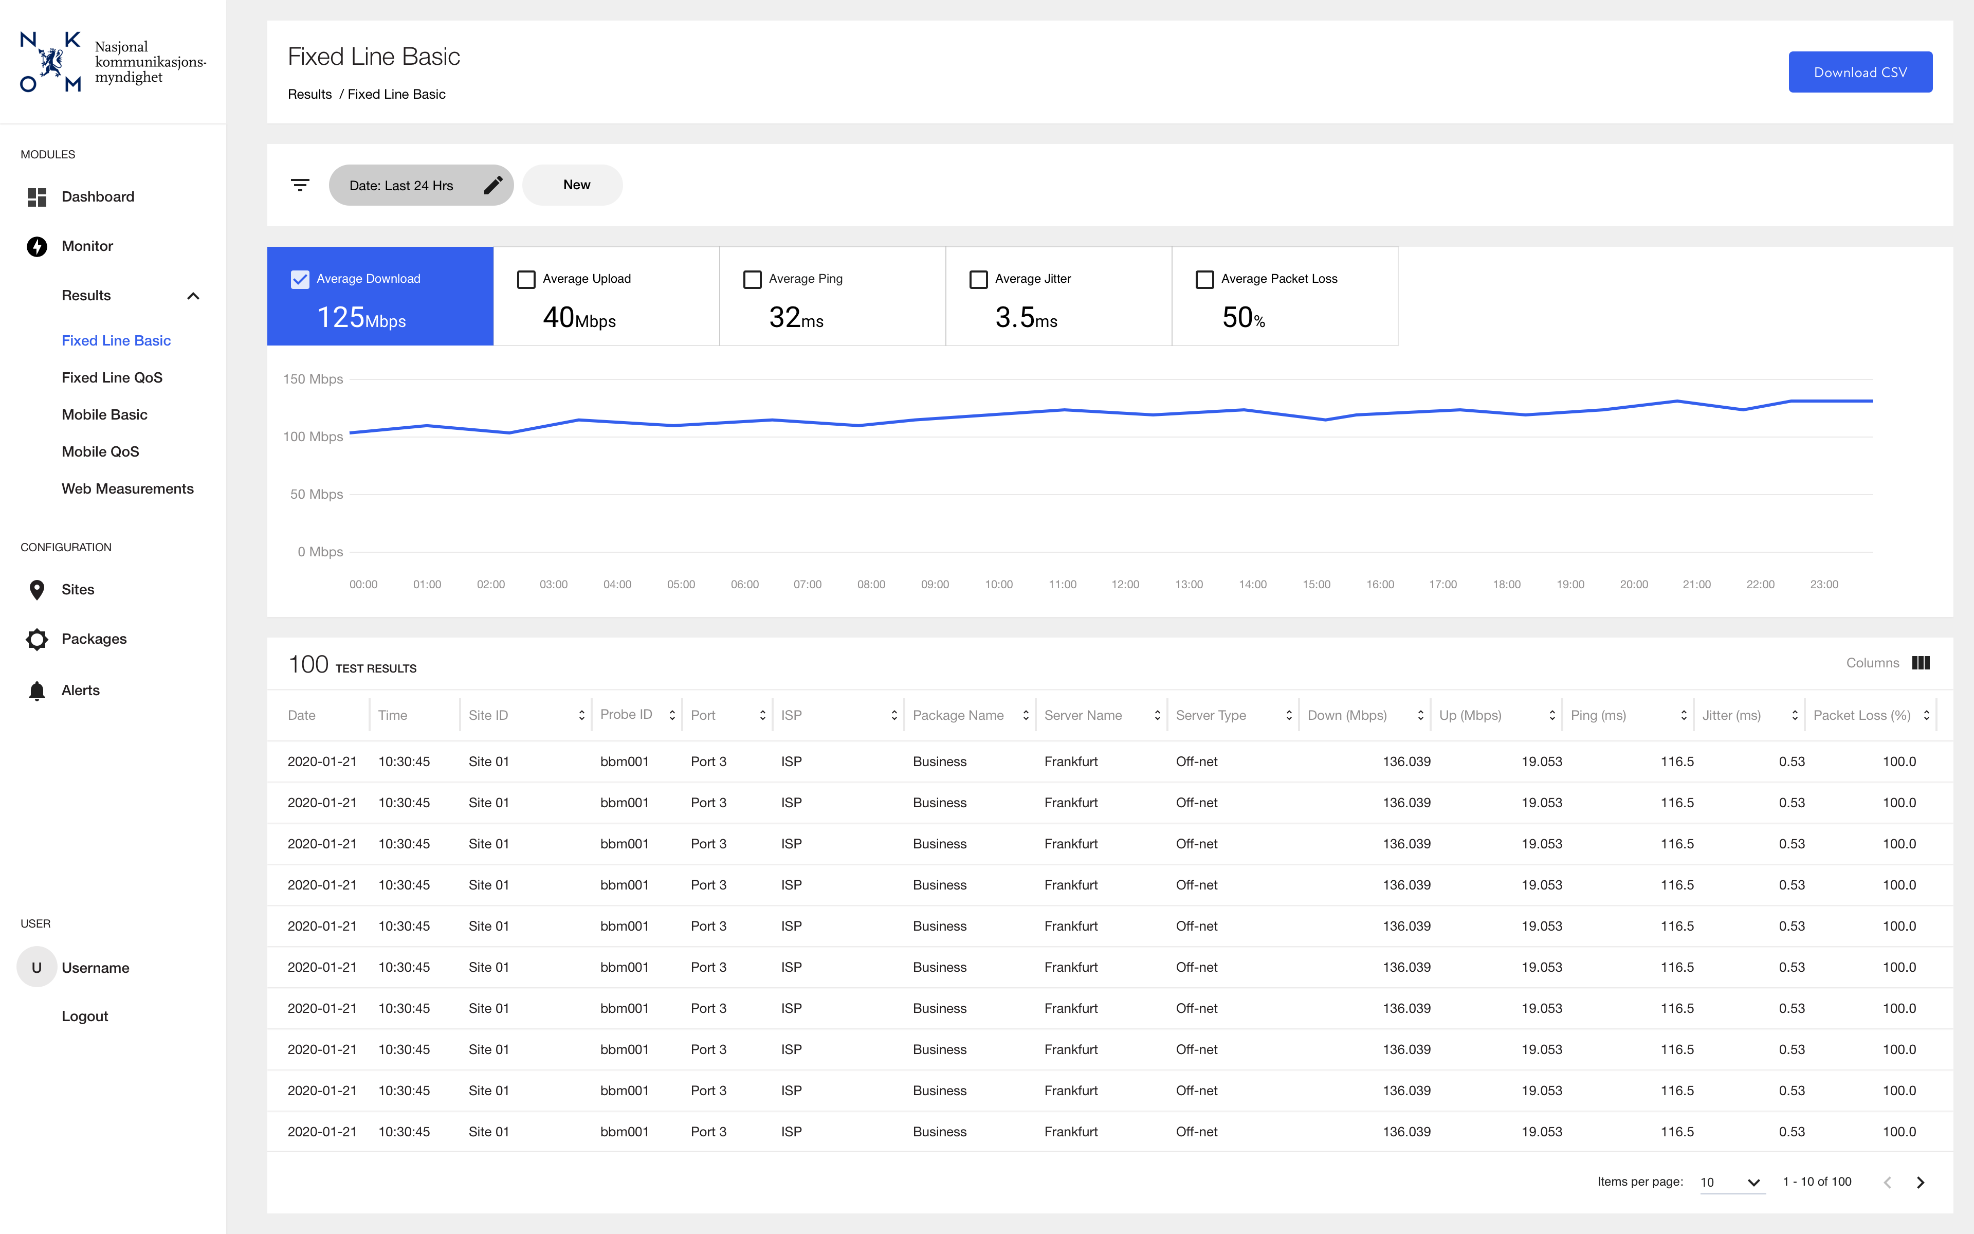The image size is (1974, 1234).
Task: Collapse the Results menu chevron
Action: coord(193,296)
